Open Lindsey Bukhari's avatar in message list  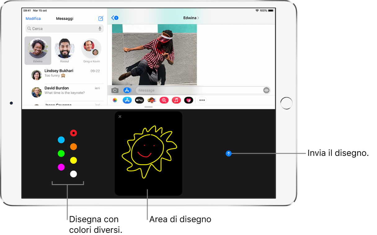click(37, 75)
